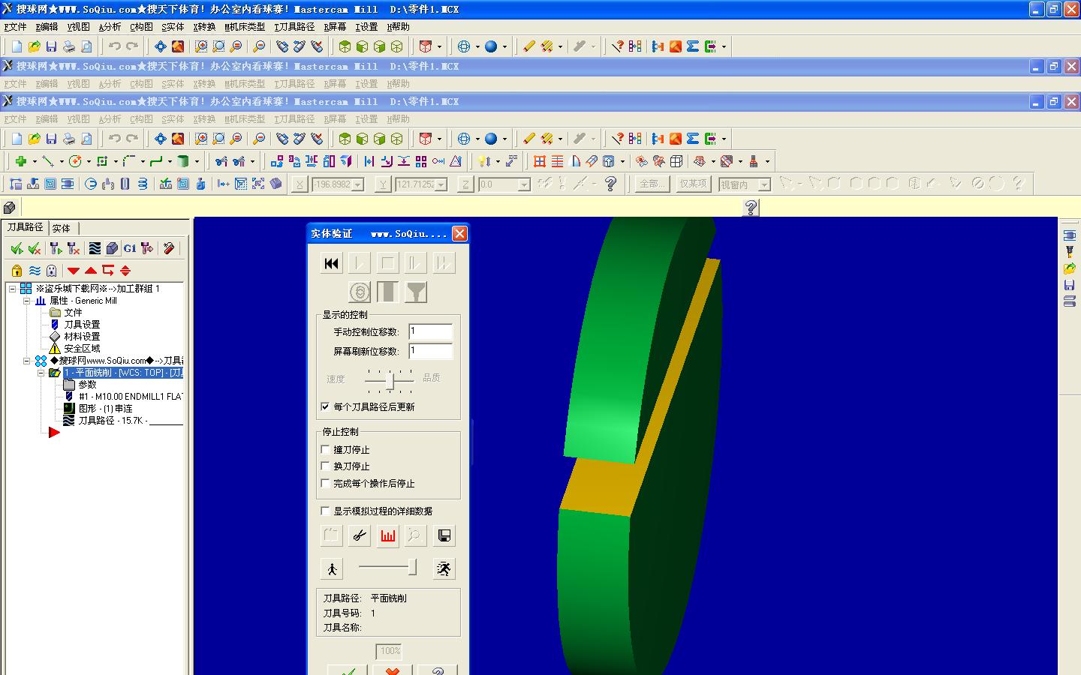Switch to 实体 tab in operations manager
Viewport: 1081px width, 675px height.
[62, 228]
